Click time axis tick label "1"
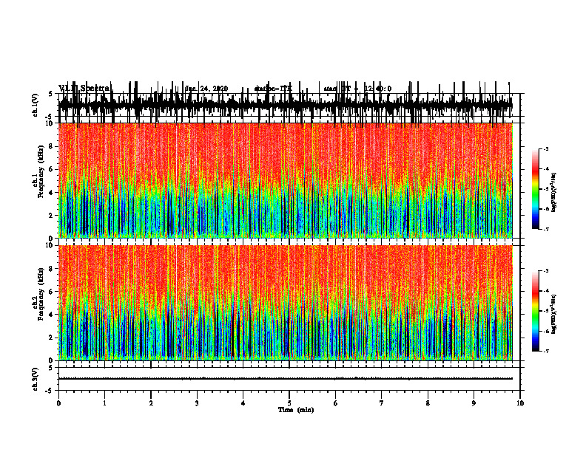 point(104,403)
